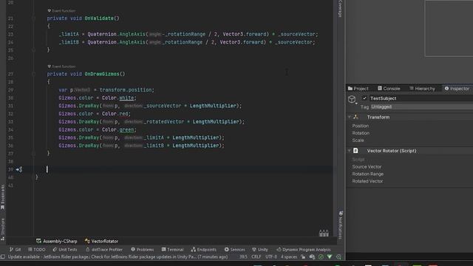The height and width of the screenshot is (266, 473).
Task: Click the Rotated Vector property label
Action: (x=367, y=181)
